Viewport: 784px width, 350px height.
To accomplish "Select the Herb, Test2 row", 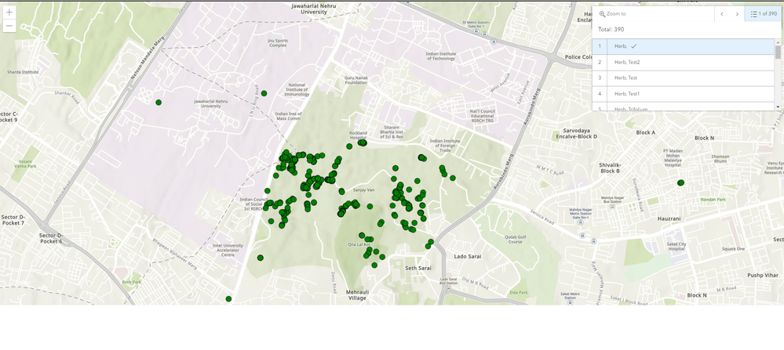I will [x=684, y=63].
